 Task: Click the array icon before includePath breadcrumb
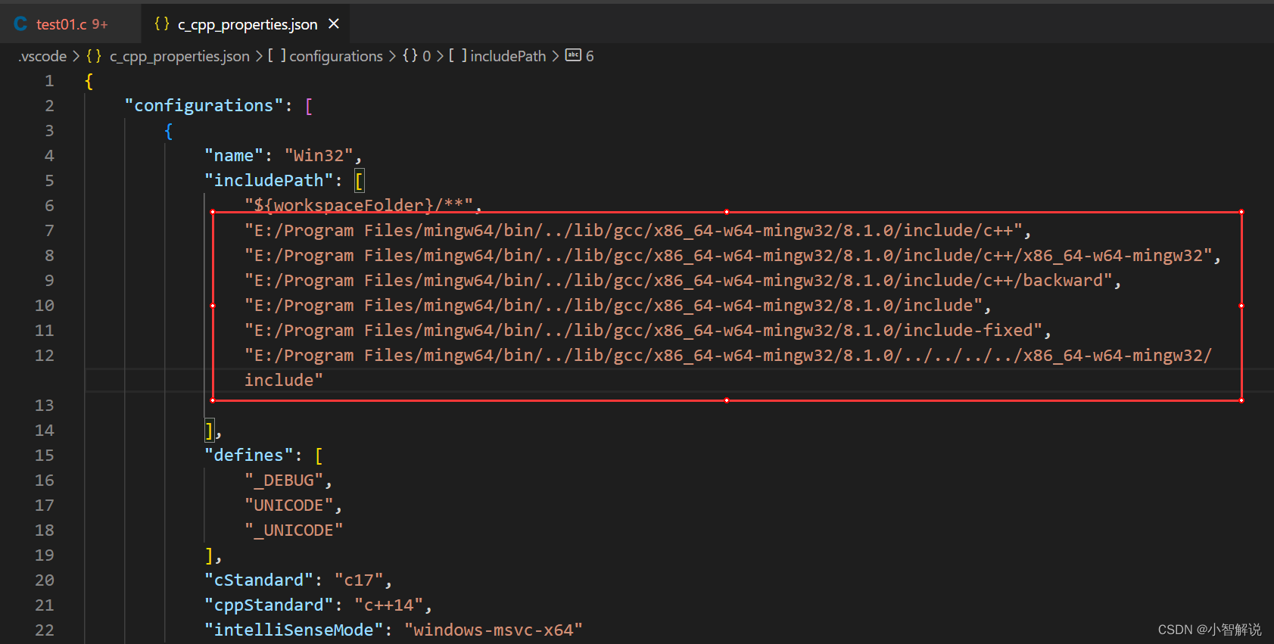click(x=458, y=56)
